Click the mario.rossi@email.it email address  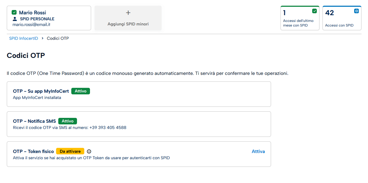pyautogui.click(x=31, y=25)
